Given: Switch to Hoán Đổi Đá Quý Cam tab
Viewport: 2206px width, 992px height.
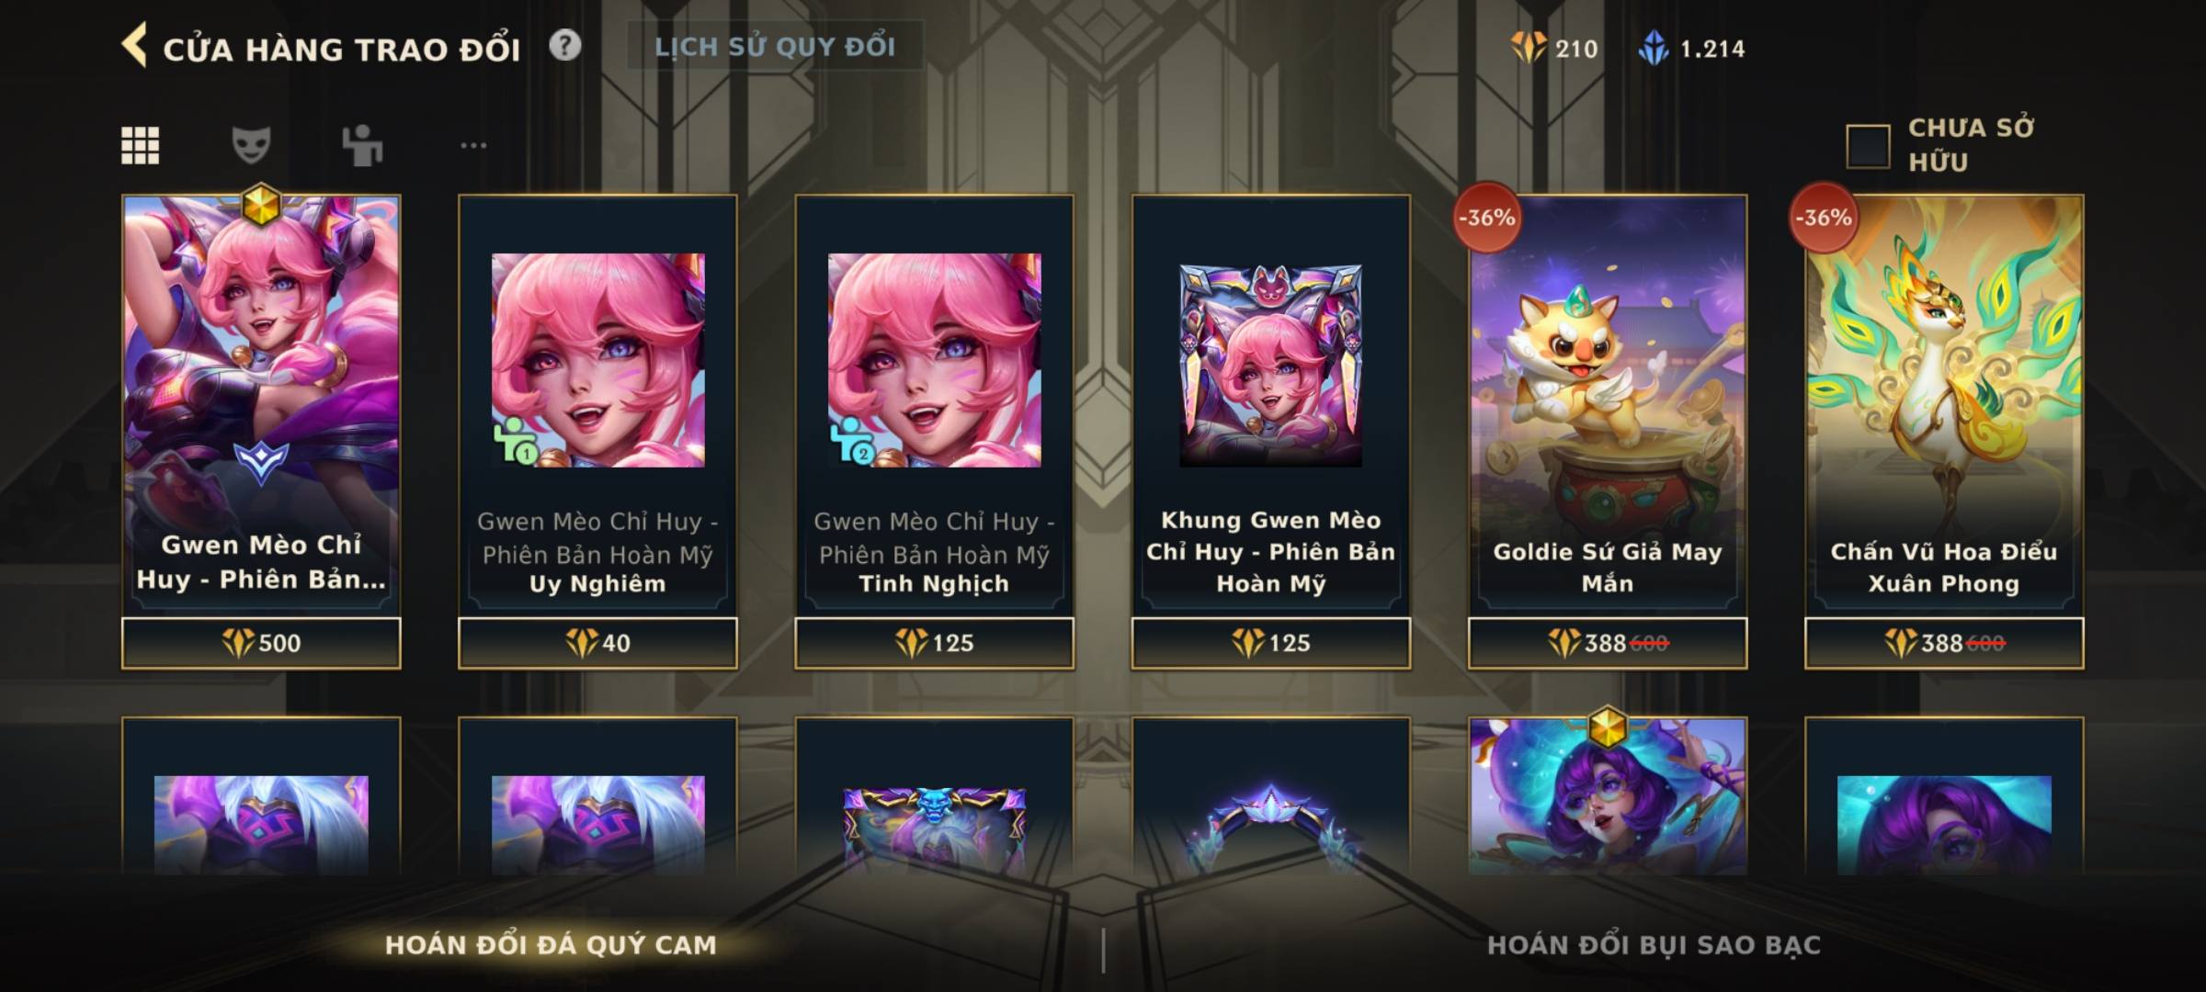Looking at the screenshot, I should pos(551,945).
